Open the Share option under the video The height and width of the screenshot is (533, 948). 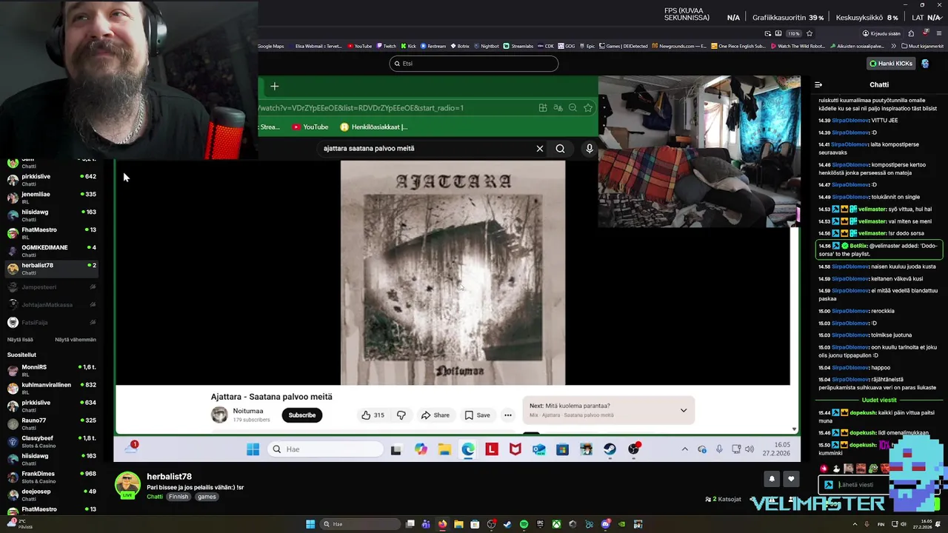(x=435, y=415)
